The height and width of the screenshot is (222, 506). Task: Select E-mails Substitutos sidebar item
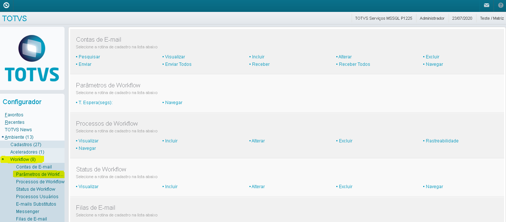(36, 204)
